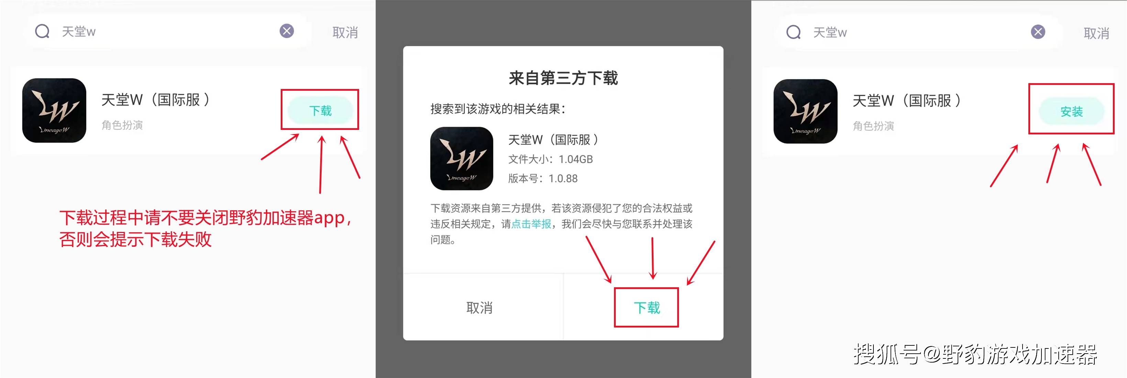Image resolution: width=1127 pixels, height=378 pixels.
Task: Click the Lineage W icon inside the dialog
Action: pyautogui.click(x=461, y=158)
